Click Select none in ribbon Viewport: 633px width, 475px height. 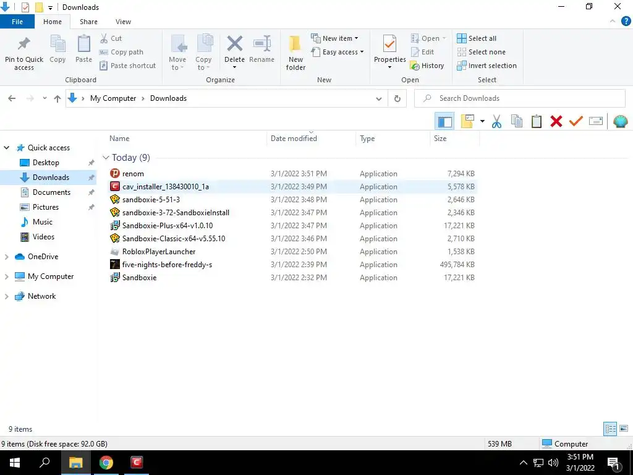[481, 52]
